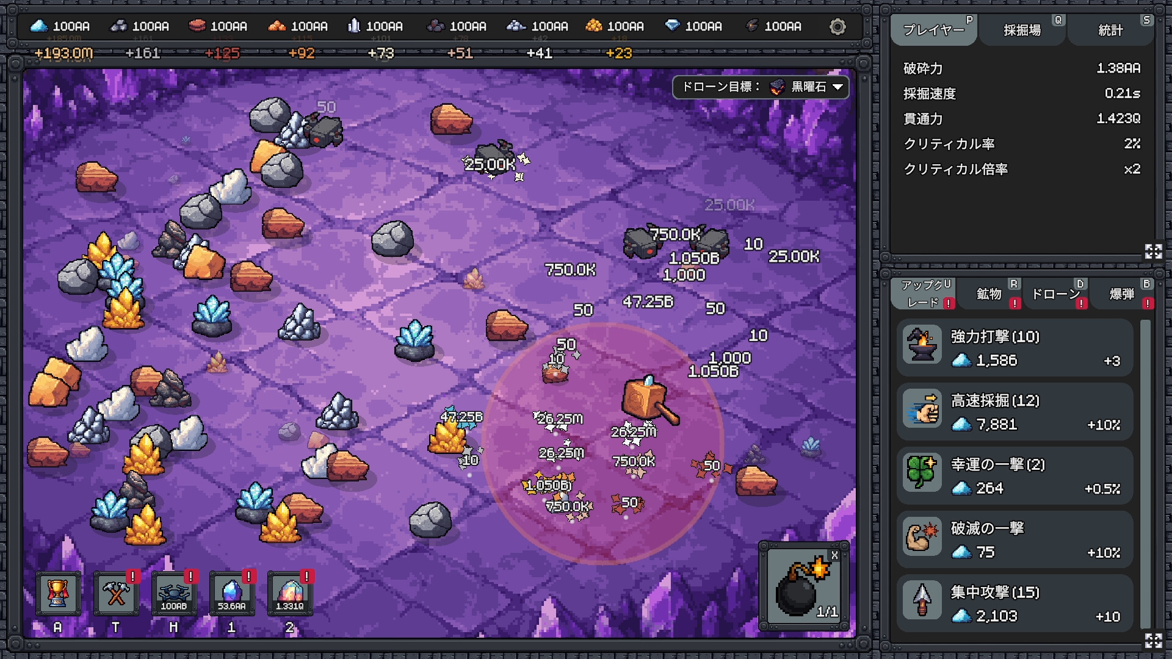1172x659 pixels.
Task: Open the 鉱物 tab
Action: point(989,294)
